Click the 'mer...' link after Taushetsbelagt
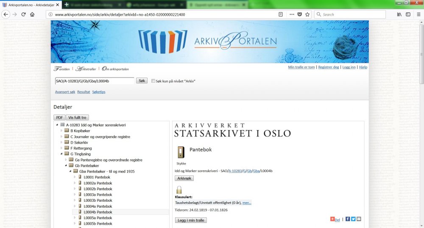Viewport: 424px width, 228px height. (247, 203)
